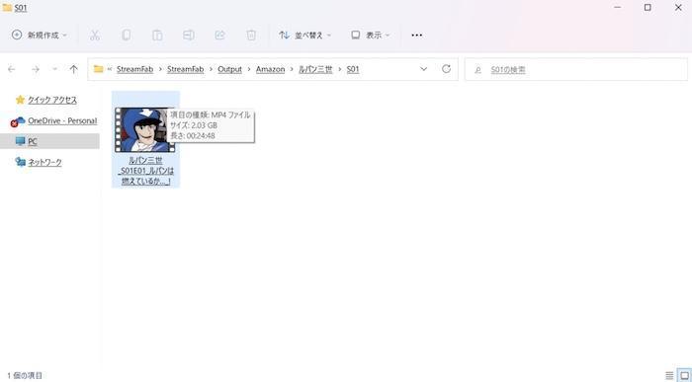
Task: Navigate to ルパン三世 breadcrumb folder
Action: click(315, 69)
